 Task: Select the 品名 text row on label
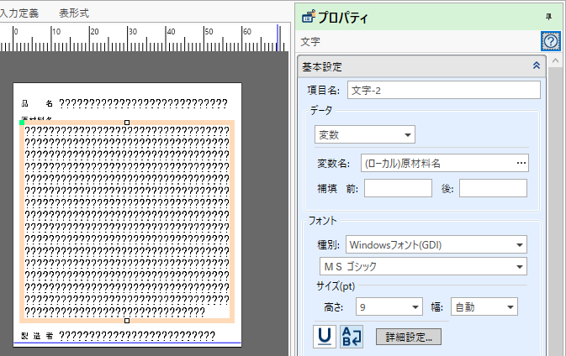pyautogui.click(x=124, y=104)
